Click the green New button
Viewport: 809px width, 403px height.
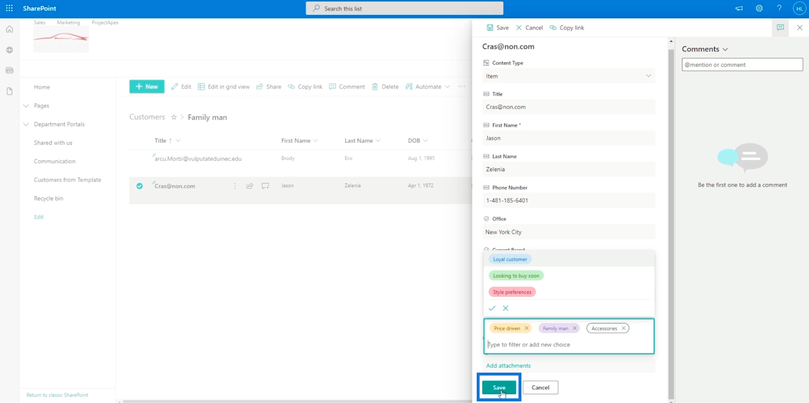pos(147,87)
